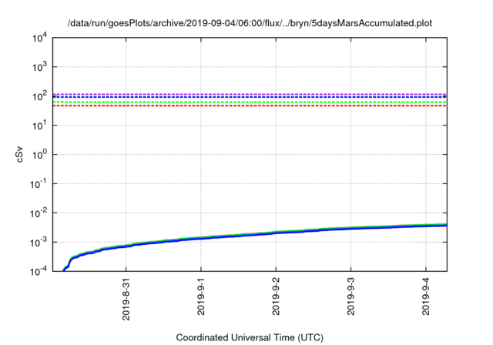Select the 10^4 y-axis label
The image size is (493, 345).
click(x=40, y=39)
